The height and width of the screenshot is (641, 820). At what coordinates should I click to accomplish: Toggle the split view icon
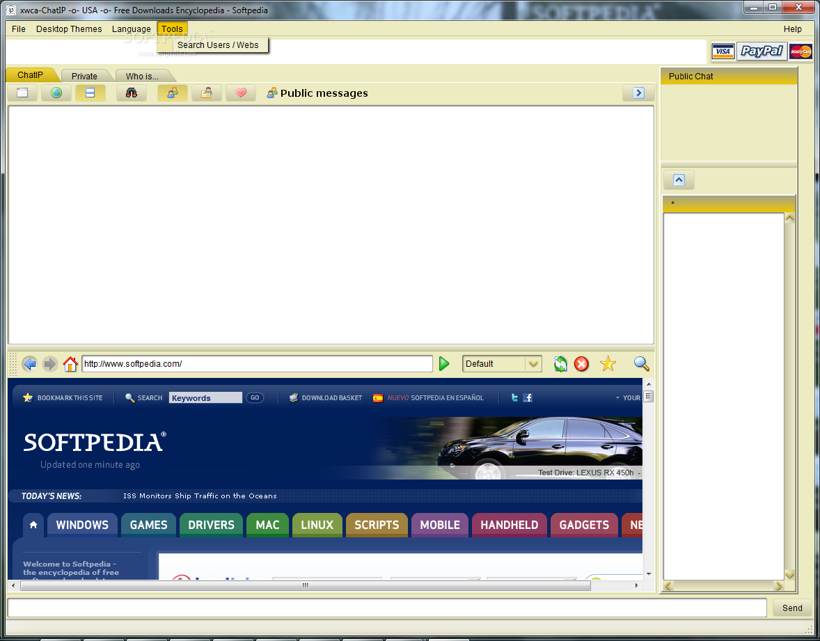click(x=90, y=93)
